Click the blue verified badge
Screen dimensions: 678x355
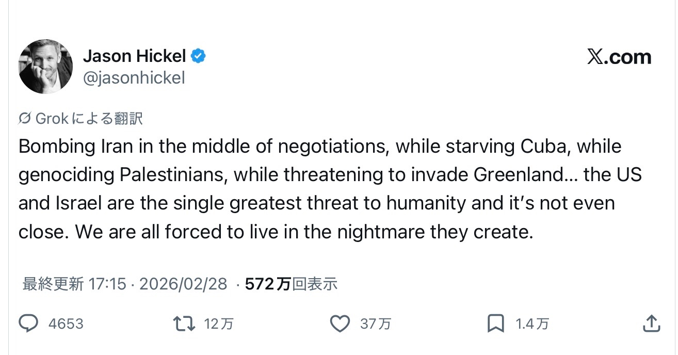point(199,56)
